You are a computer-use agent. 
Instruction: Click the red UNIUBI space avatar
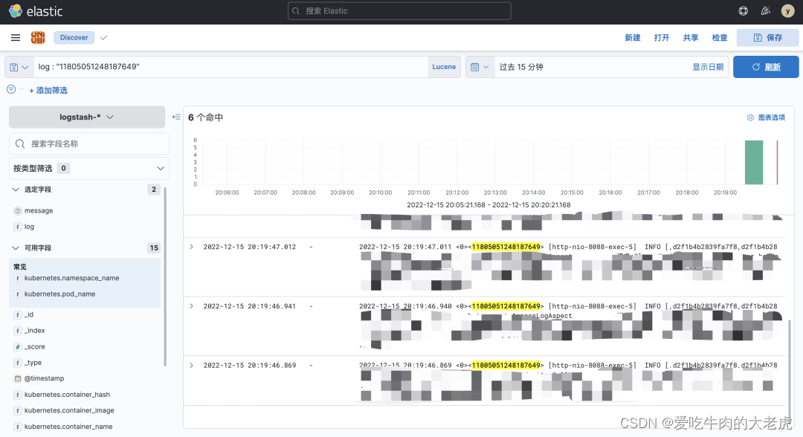(x=38, y=37)
